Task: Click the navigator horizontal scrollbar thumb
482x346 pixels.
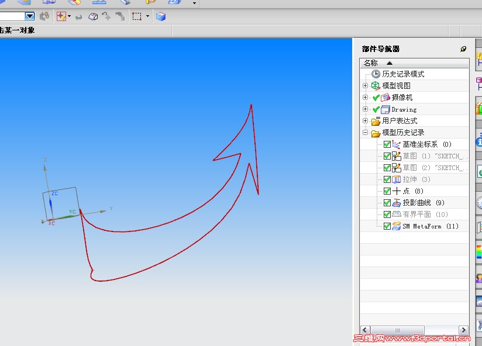Action: click(397, 330)
